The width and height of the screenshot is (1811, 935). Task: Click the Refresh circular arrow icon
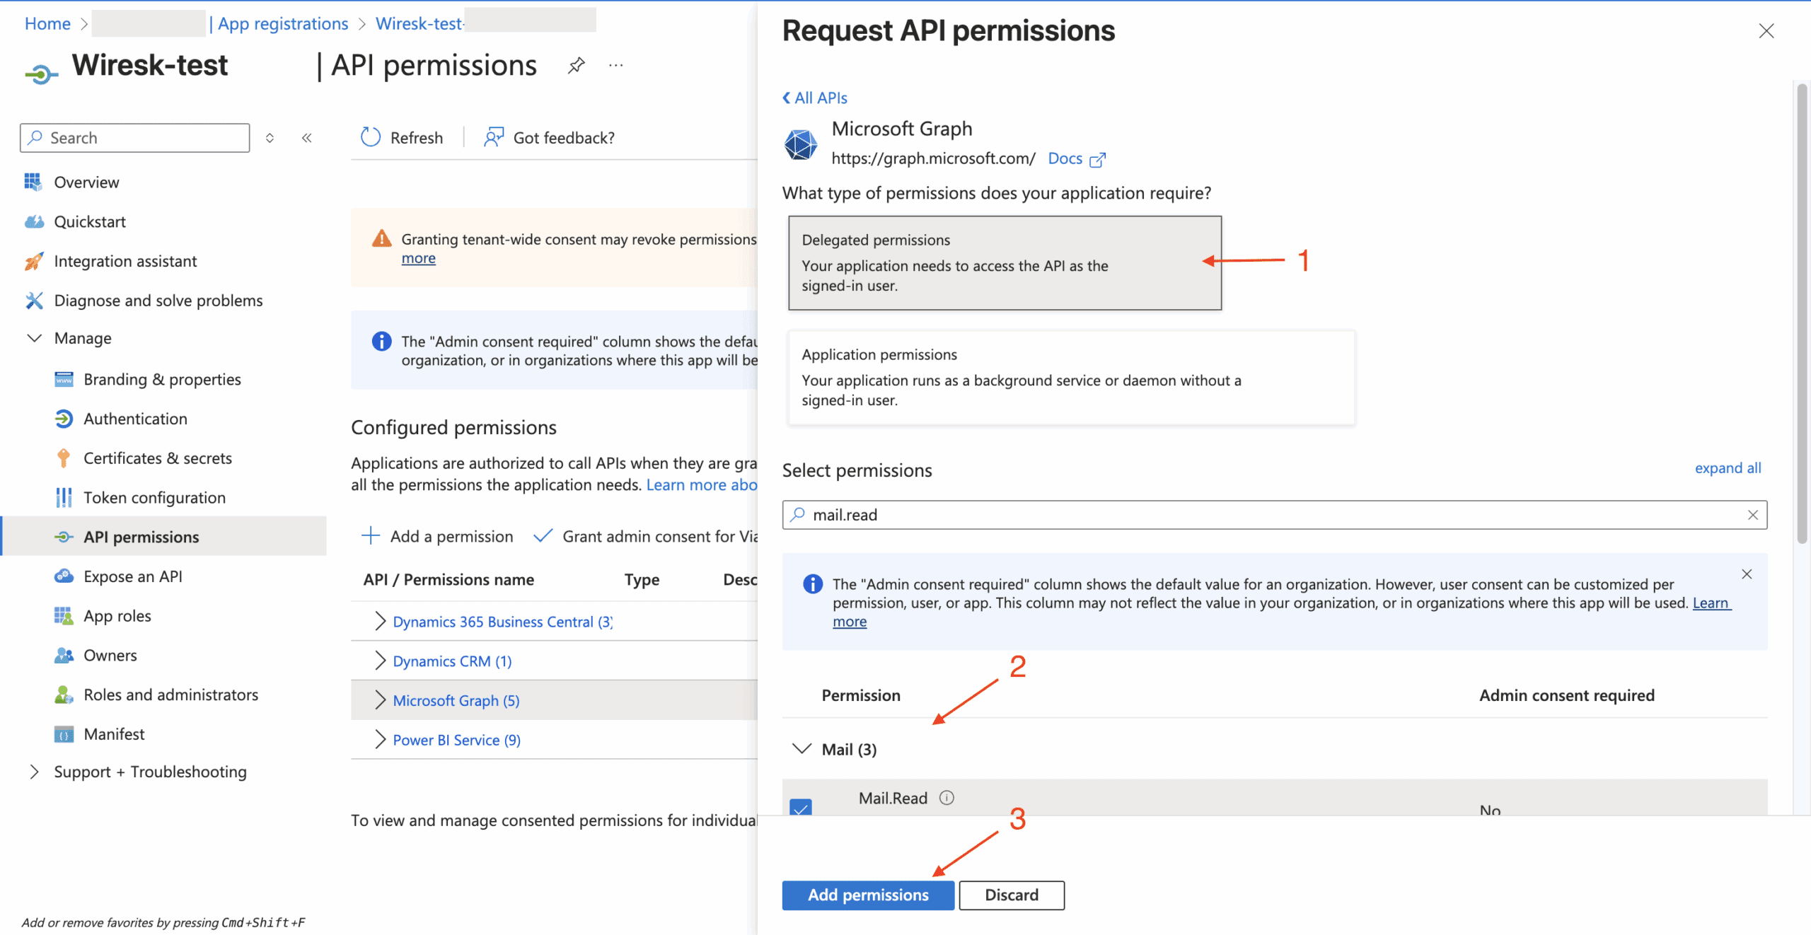click(370, 137)
